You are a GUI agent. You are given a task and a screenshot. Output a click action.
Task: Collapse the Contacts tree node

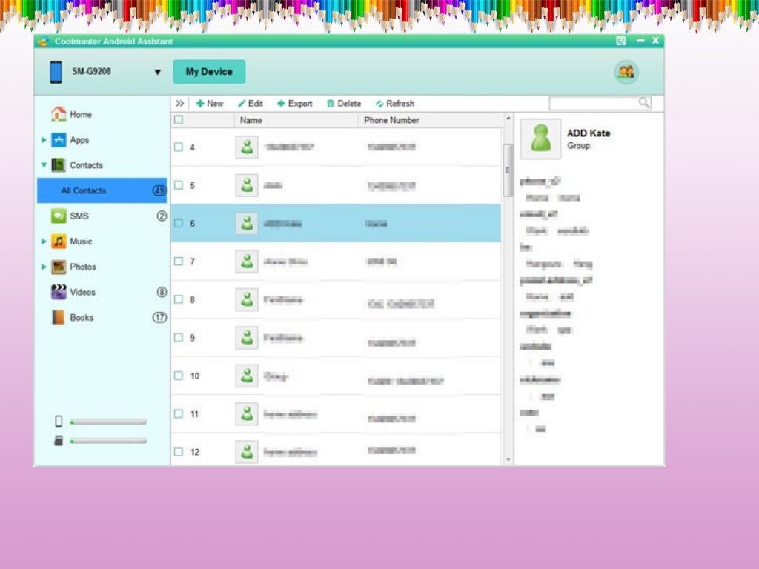click(x=44, y=165)
